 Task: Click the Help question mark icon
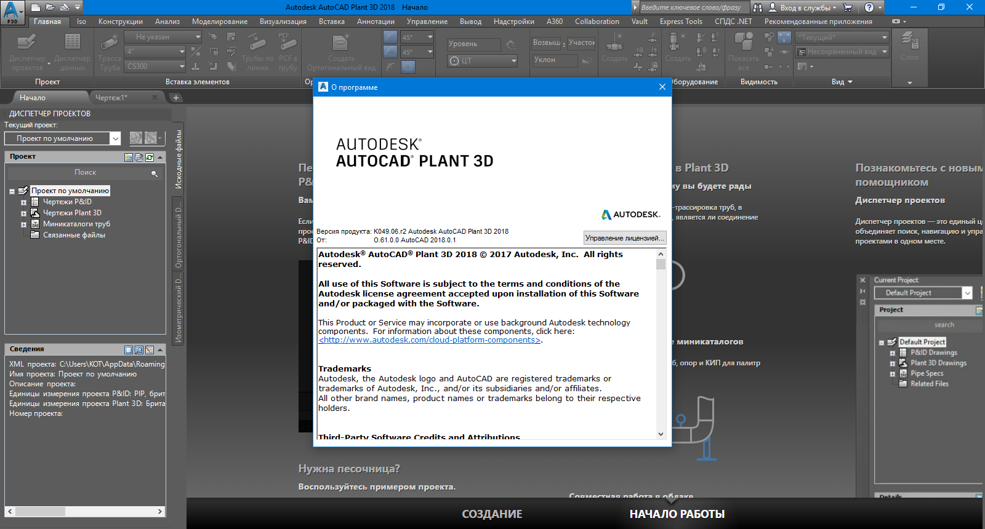[869, 7]
